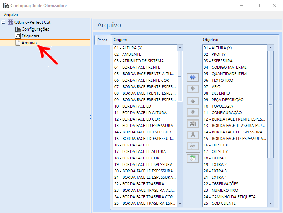Click the move down arrow button
Image resolution: width=283 pixels, height=213 pixels.
[193, 113]
